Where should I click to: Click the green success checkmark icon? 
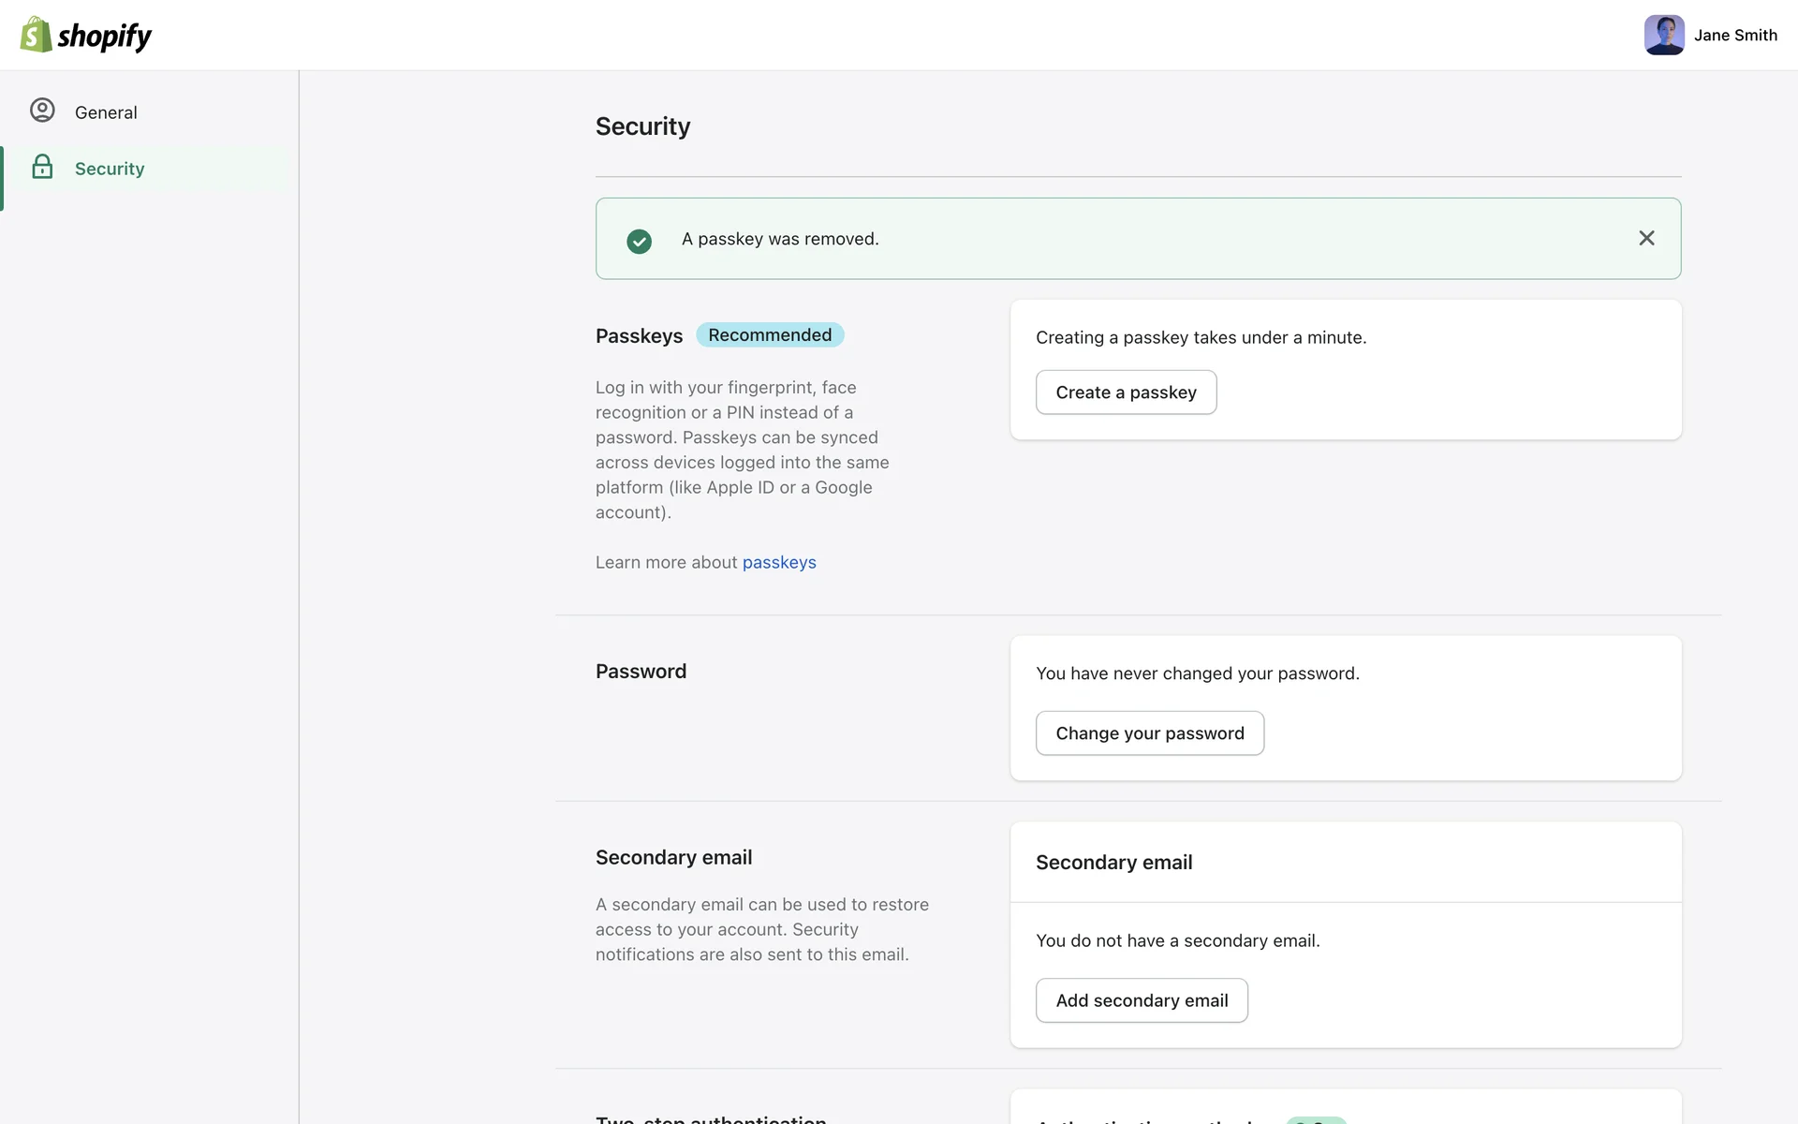639,241
